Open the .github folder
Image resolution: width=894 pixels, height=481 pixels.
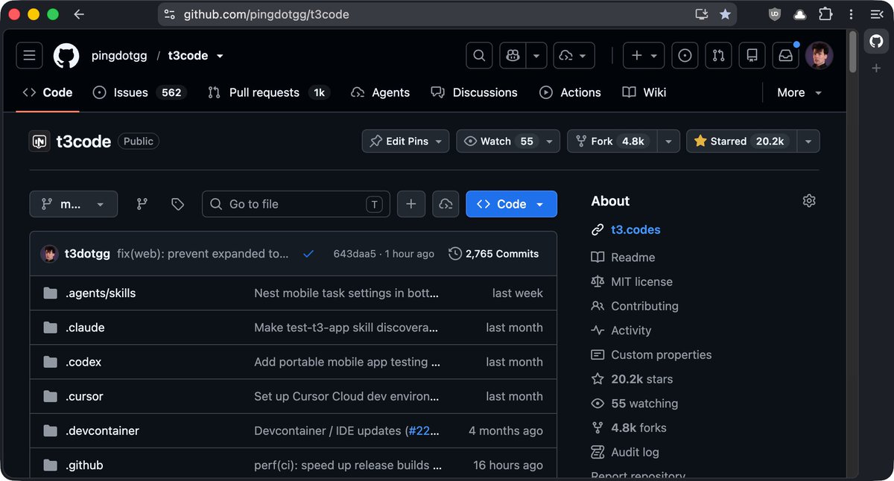click(x=84, y=465)
